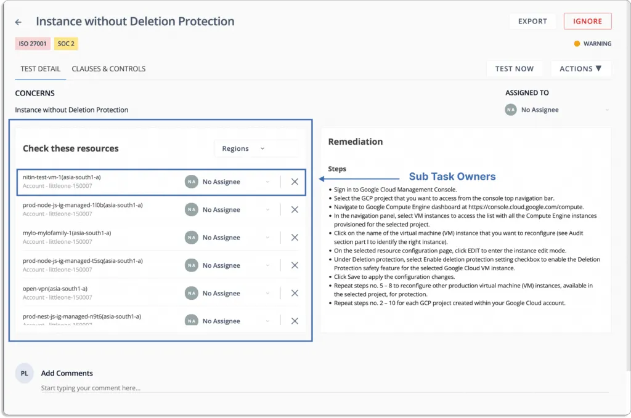The width and height of the screenshot is (631, 418).
Task: Open the Regions dropdown
Action: pos(257,148)
